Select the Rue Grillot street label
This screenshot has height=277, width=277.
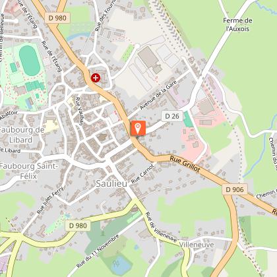point(185,164)
